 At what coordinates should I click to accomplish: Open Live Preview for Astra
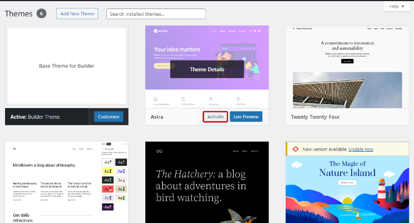pos(246,117)
